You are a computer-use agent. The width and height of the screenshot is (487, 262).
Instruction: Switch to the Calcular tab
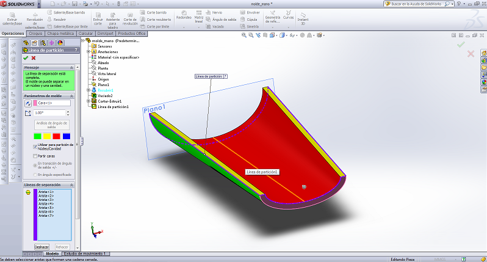point(85,33)
